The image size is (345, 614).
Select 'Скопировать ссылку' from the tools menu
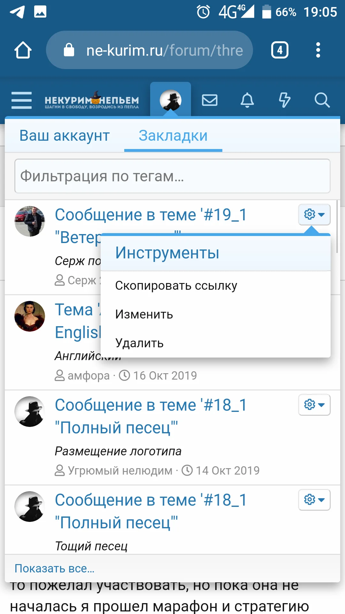point(176,286)
